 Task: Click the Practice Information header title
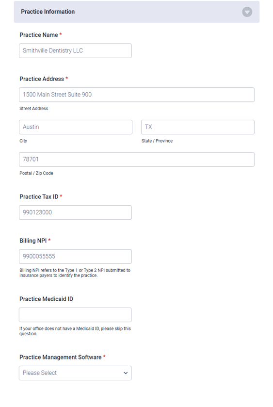tap(48, 12)
